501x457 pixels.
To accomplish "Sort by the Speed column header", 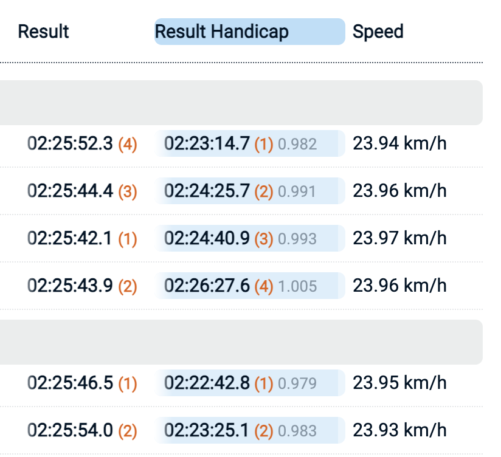I will coord(378,32).
